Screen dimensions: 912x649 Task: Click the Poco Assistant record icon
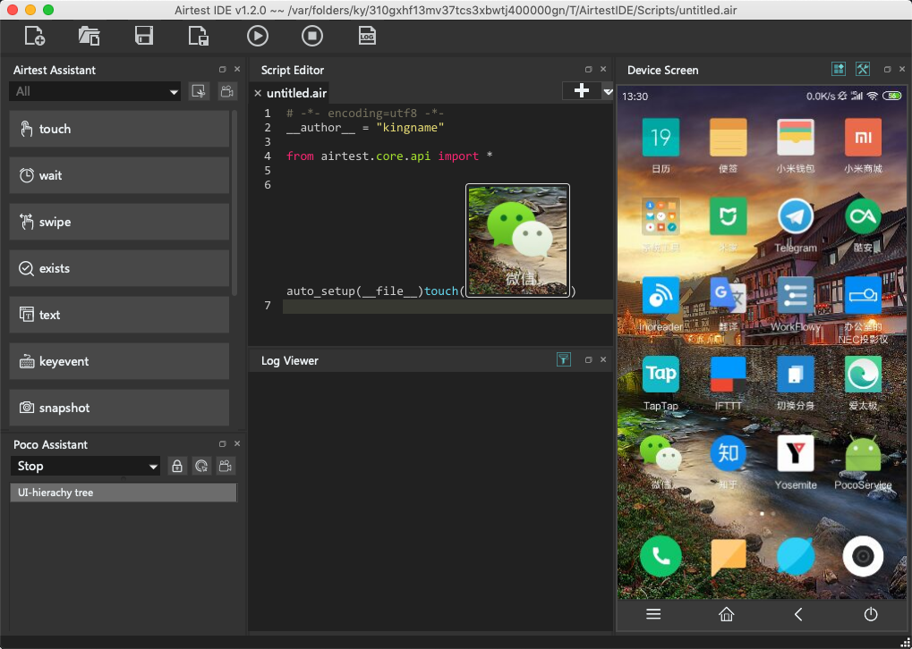tap(226, 466)
